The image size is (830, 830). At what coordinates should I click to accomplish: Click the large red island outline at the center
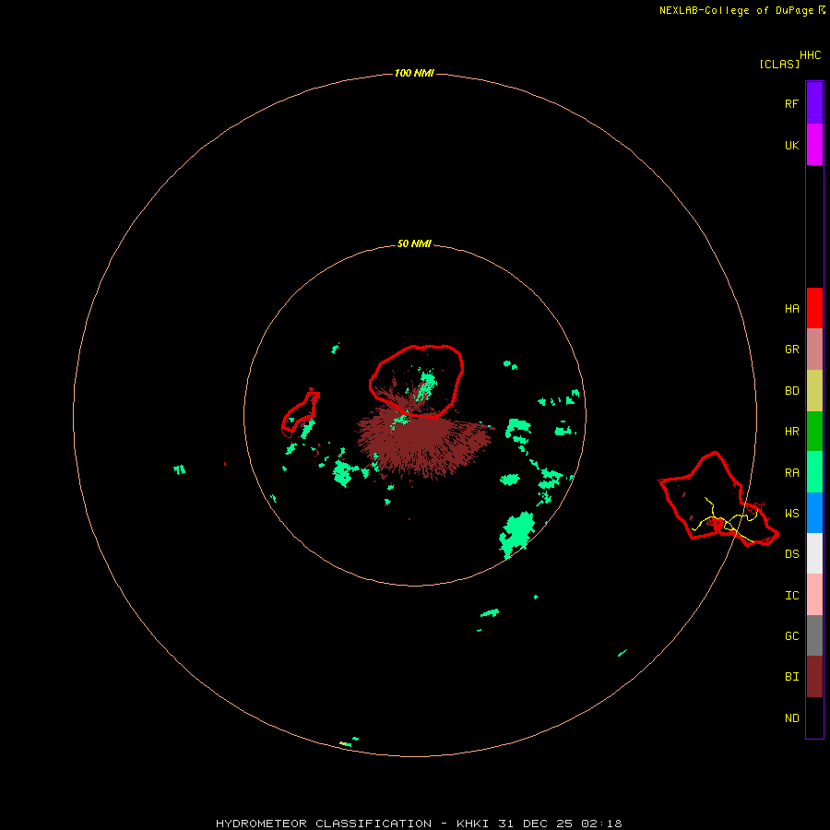pyautogui.click(x=417, y=381)
